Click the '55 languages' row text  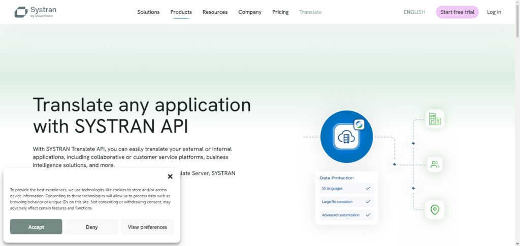click(332, 188)
